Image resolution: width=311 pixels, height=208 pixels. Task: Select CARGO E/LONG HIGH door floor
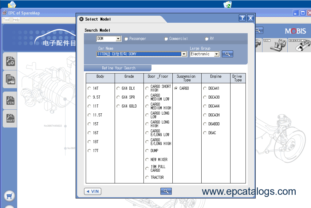(147, 142)
